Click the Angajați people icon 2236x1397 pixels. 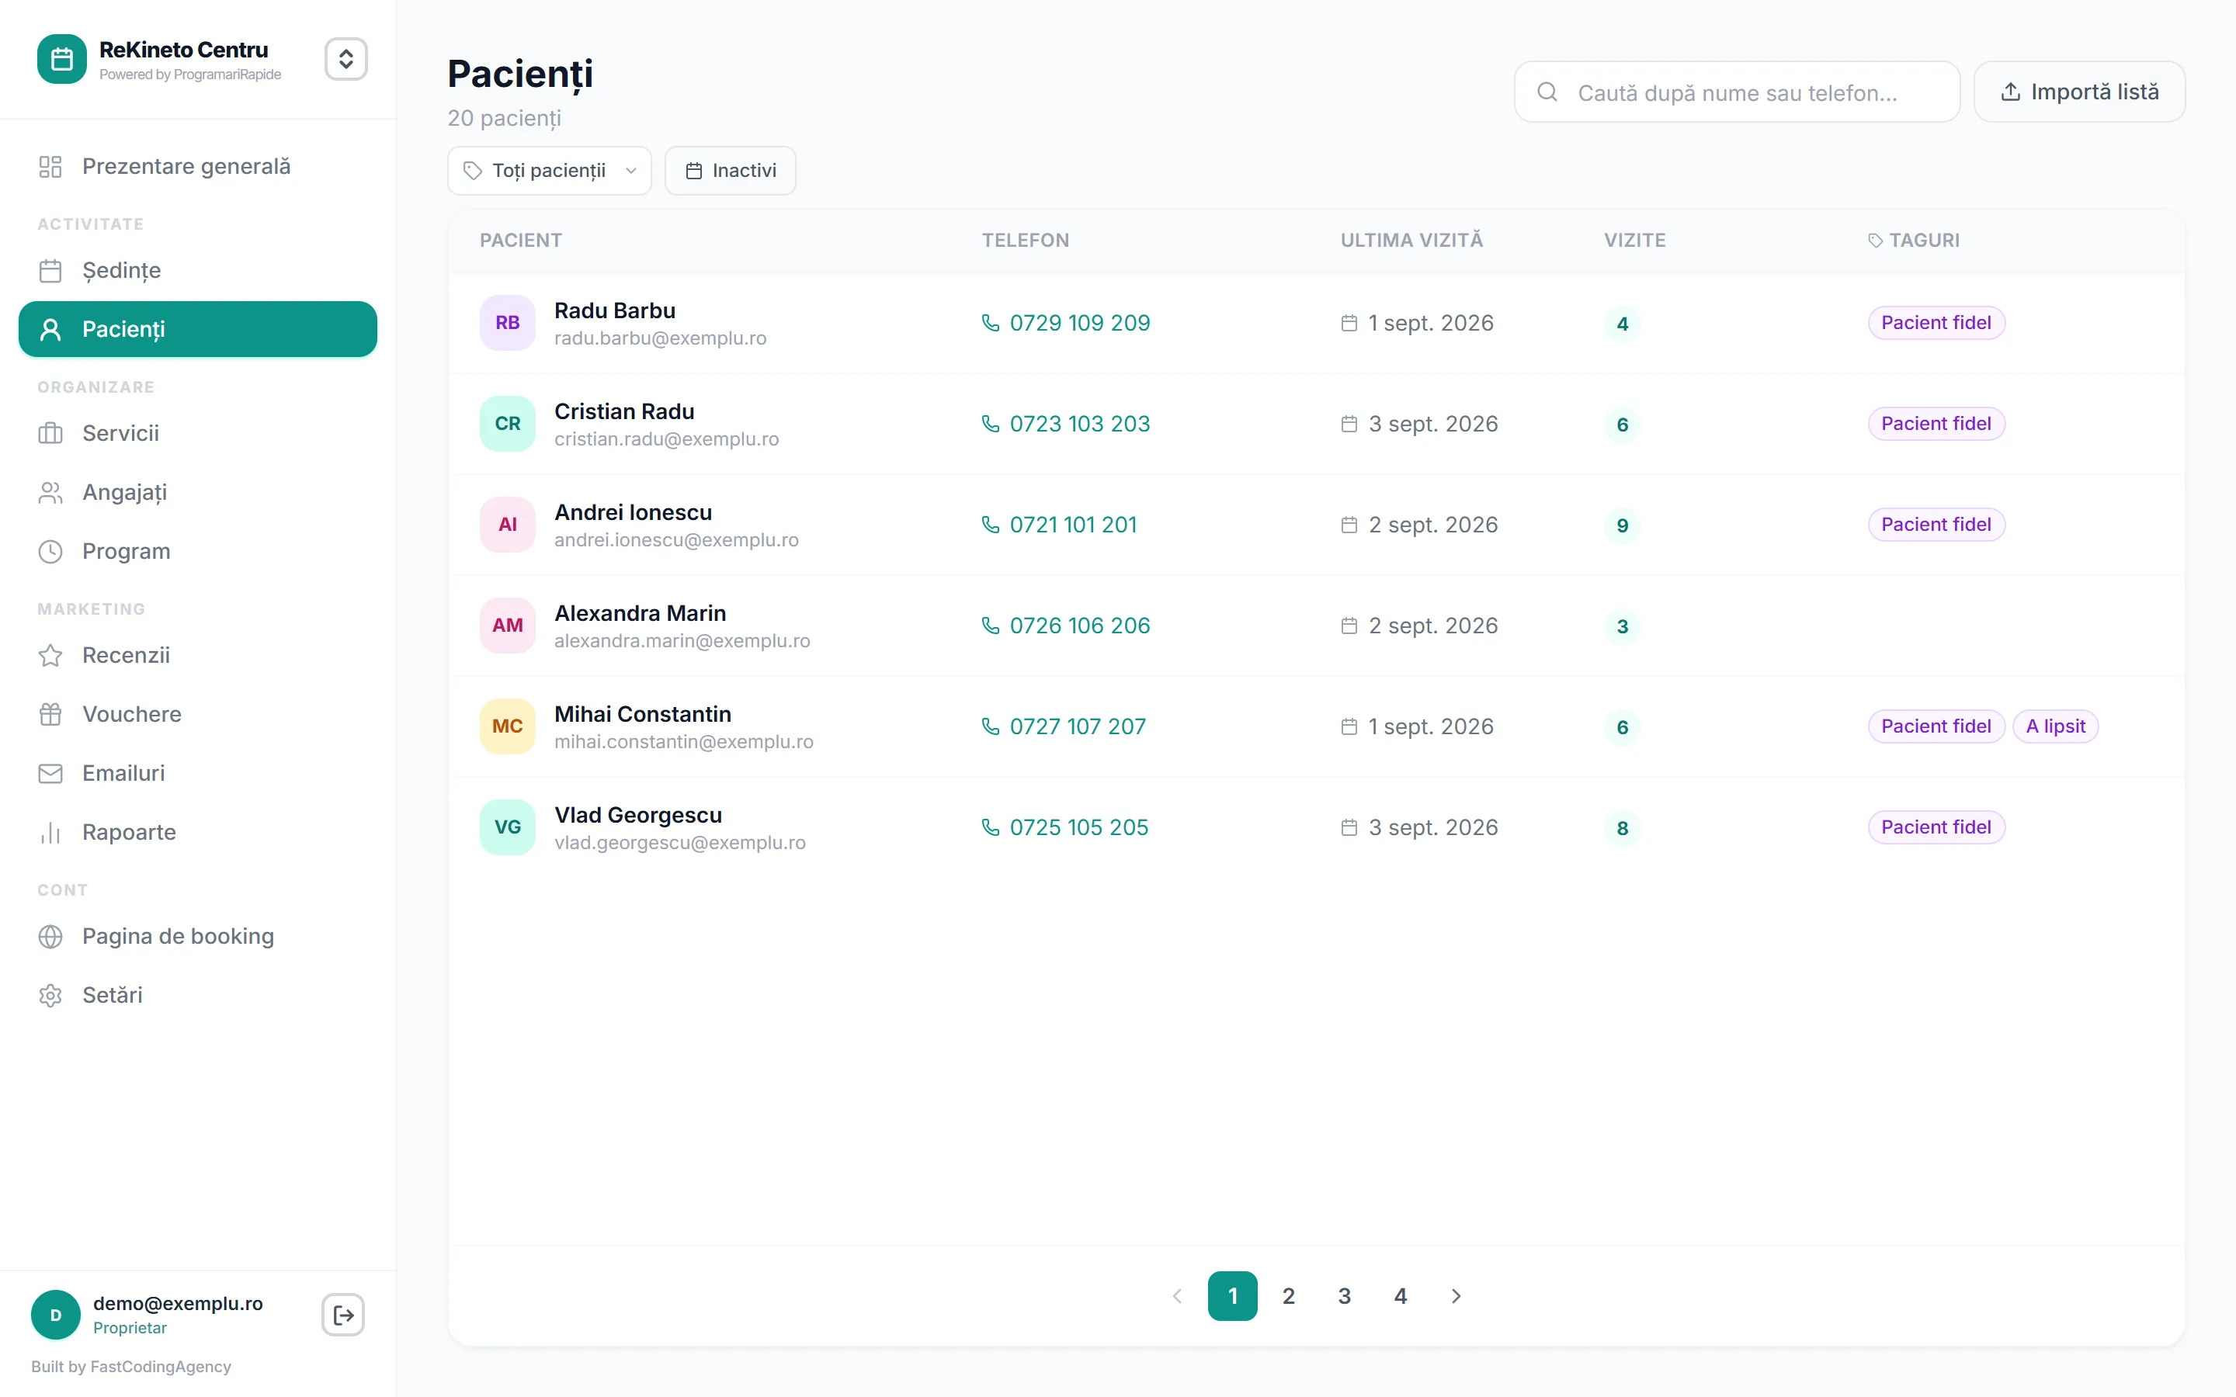pyautogui.click(x=50, y=493)
